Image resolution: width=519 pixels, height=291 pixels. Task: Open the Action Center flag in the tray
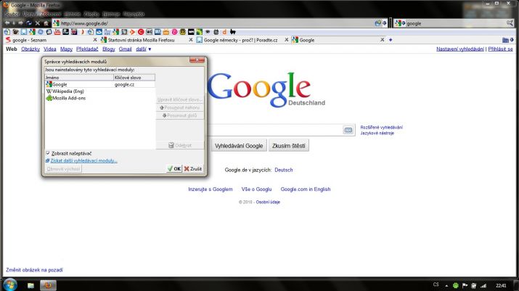[x=465, y=285]
